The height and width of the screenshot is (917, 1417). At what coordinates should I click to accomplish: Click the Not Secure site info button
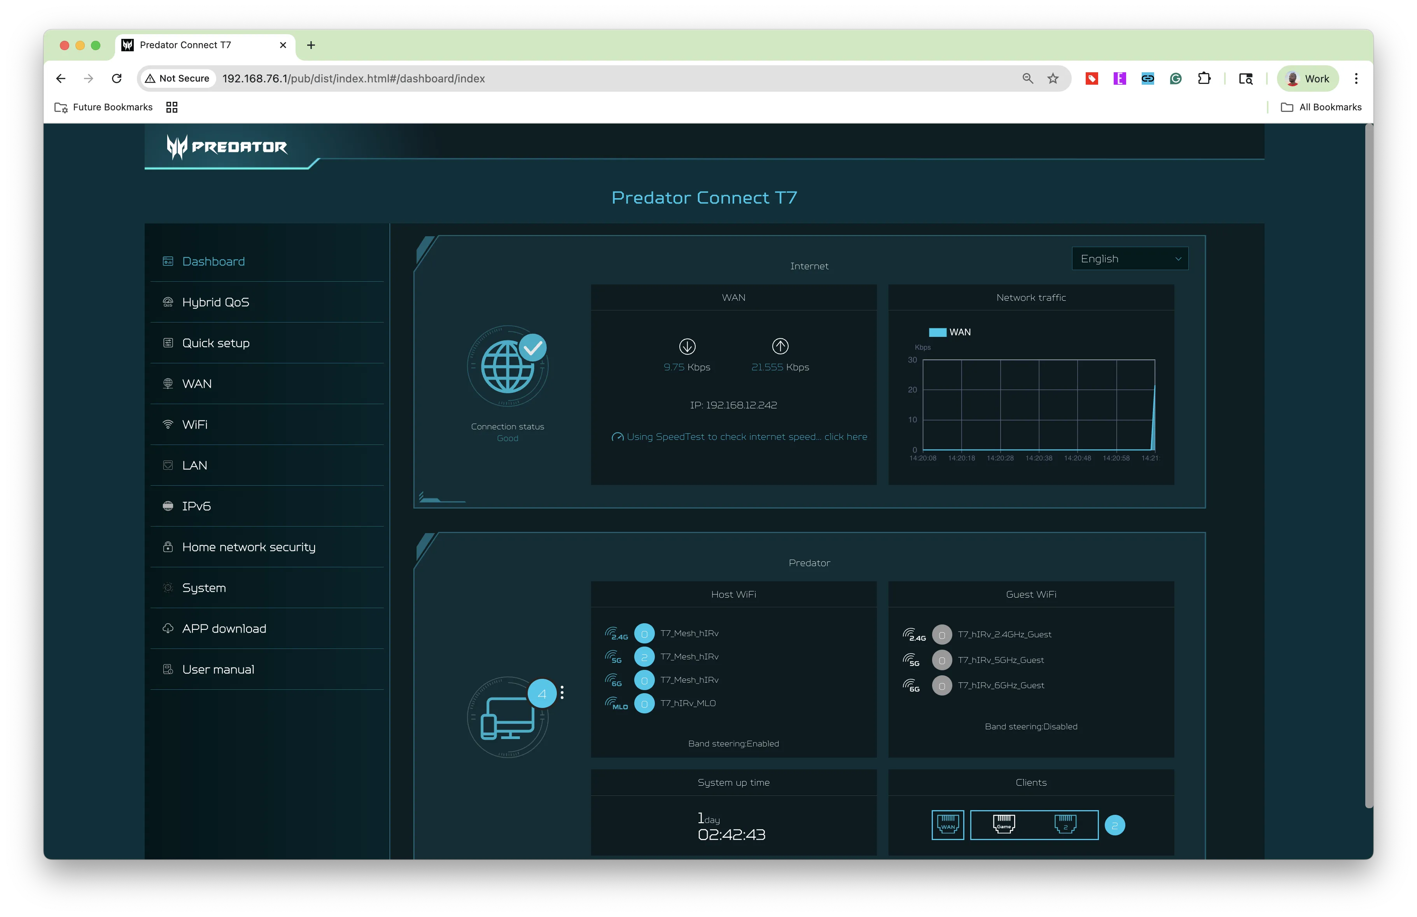point(177,78)
